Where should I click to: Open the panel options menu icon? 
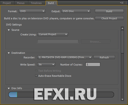[x=122, y=3]
